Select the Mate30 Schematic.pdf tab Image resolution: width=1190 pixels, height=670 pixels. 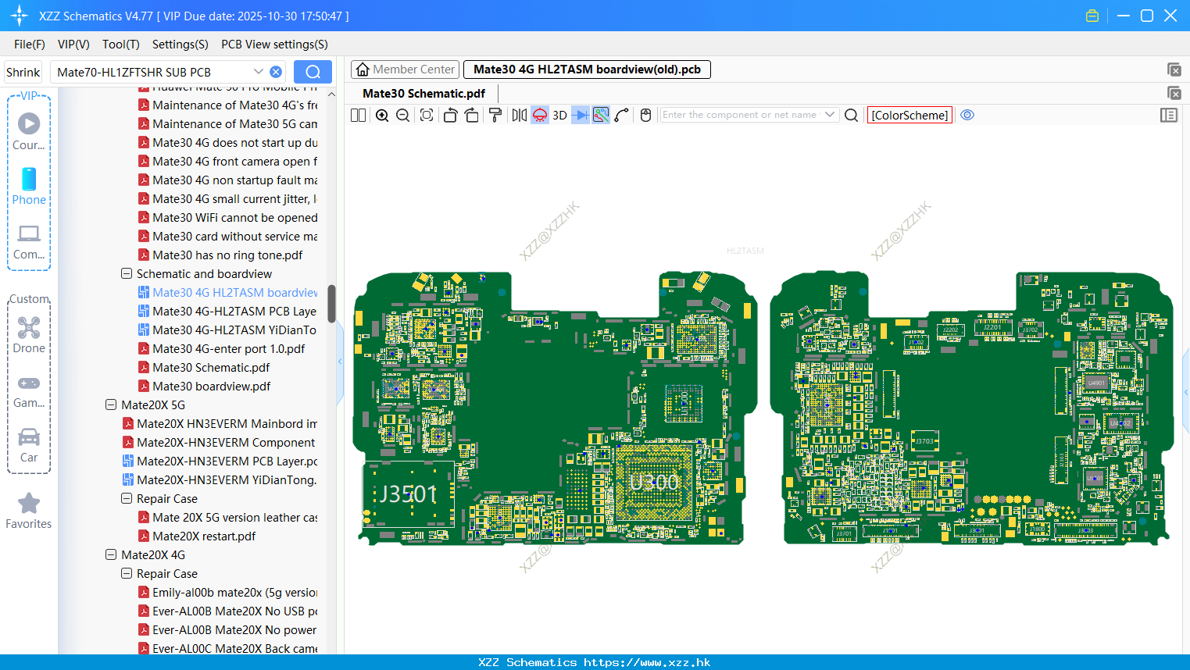click(423, 93)
